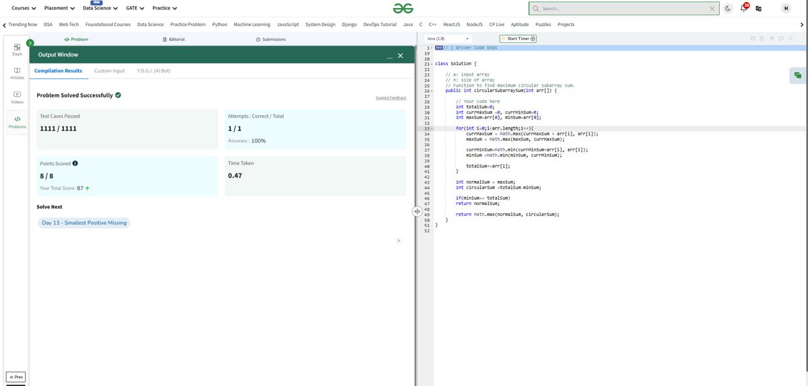Viewport: 808px width, 386px height.
Task: Select the Compilation Results tab
Action: (58, 71)
